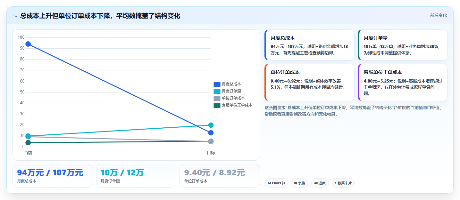This screenshot has height=200, width=460.
Task: Click 月度总成本 caption under stat value
Action: point(27,181)
